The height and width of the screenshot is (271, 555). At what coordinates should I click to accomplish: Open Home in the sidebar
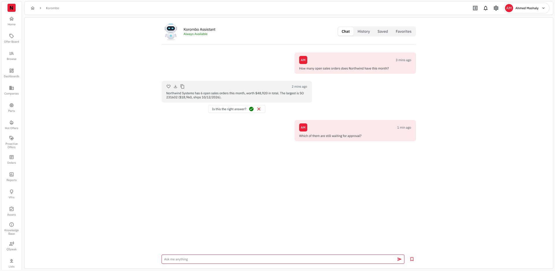click(x=12, y=21)
